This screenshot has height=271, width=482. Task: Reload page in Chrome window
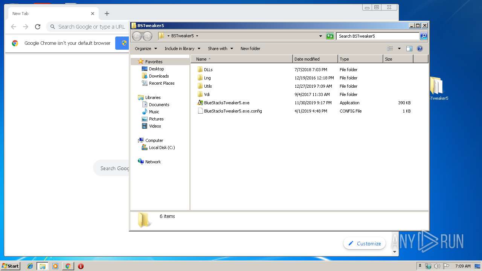coord(38,27)
